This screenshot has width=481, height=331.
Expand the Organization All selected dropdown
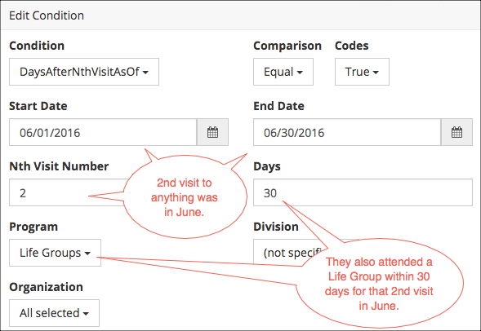coord(54,313)
